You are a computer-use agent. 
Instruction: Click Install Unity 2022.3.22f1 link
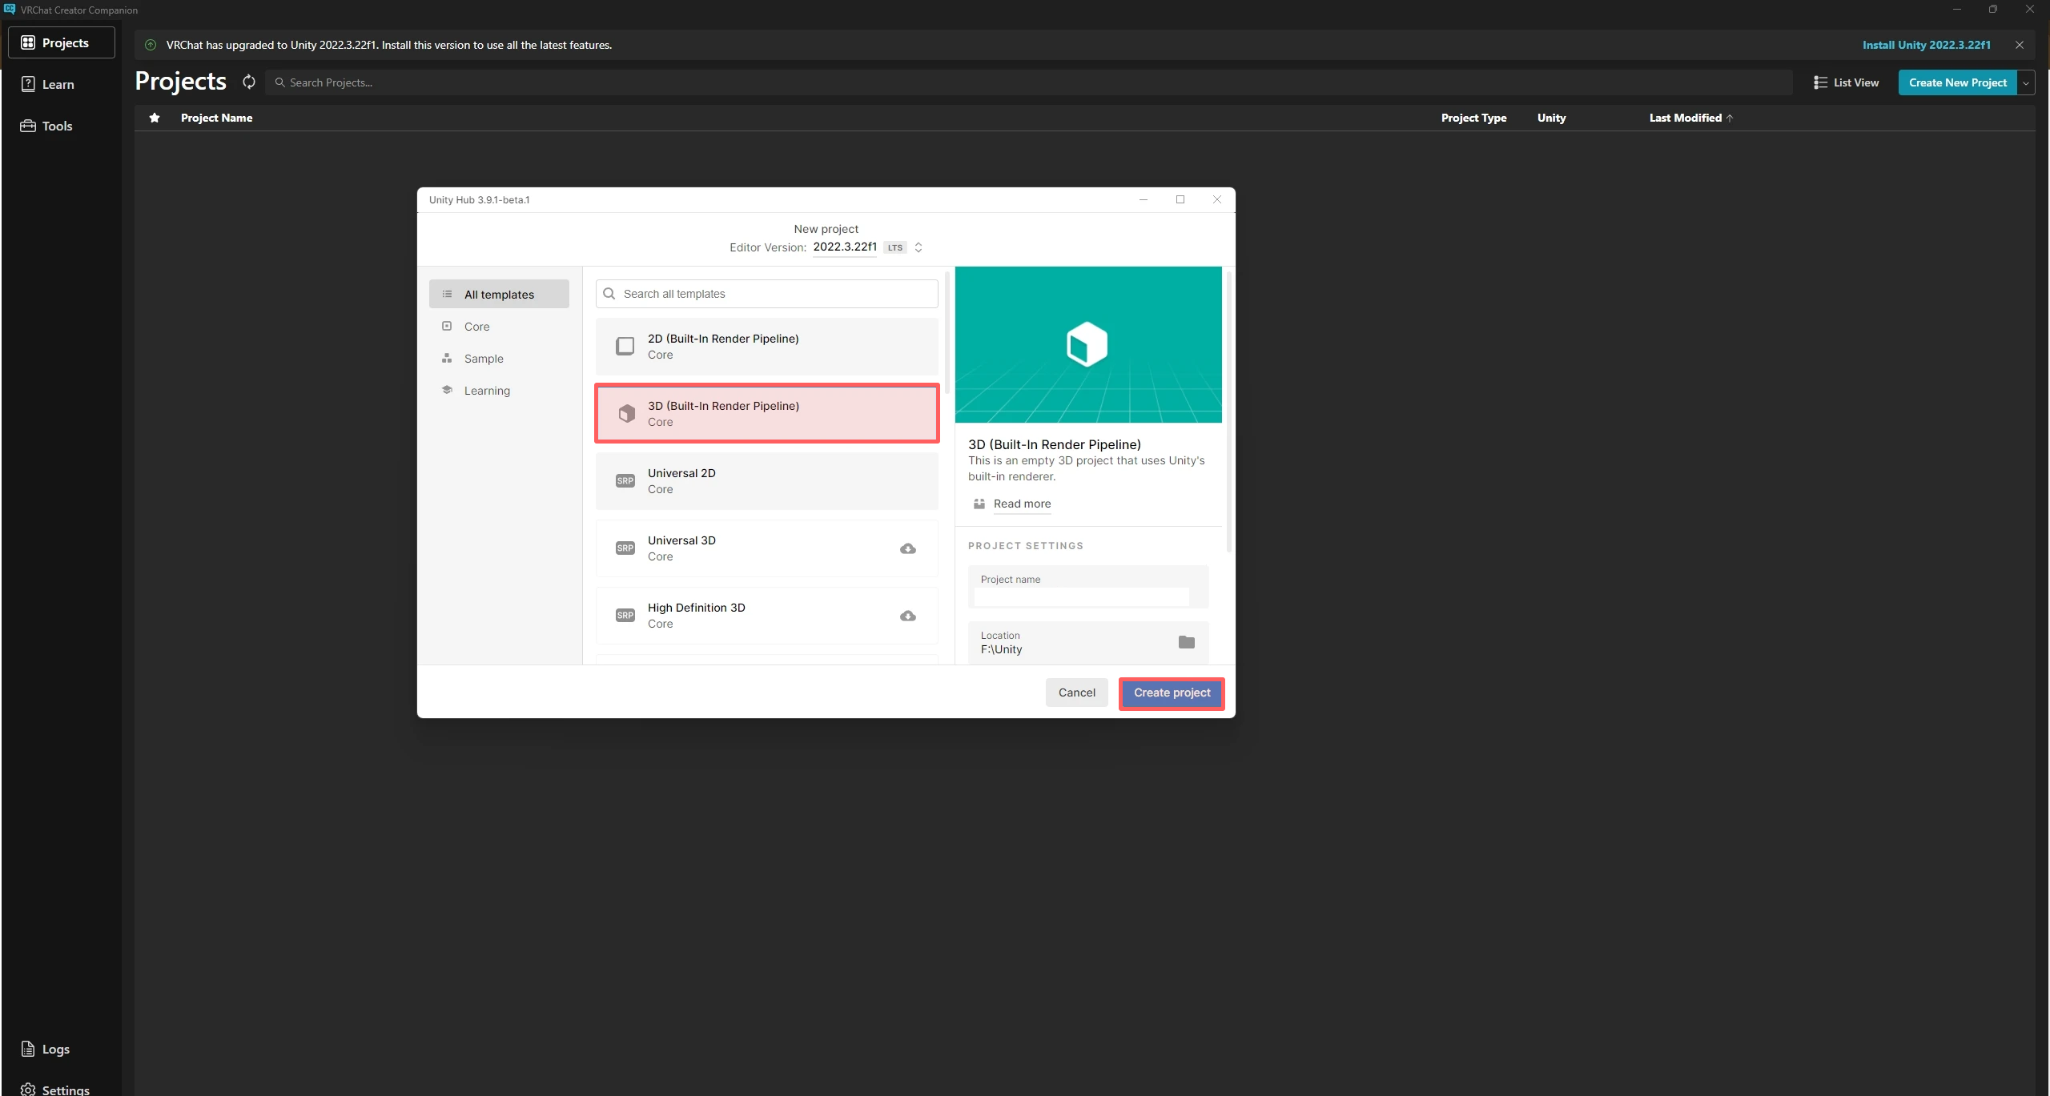point(1926,45)
